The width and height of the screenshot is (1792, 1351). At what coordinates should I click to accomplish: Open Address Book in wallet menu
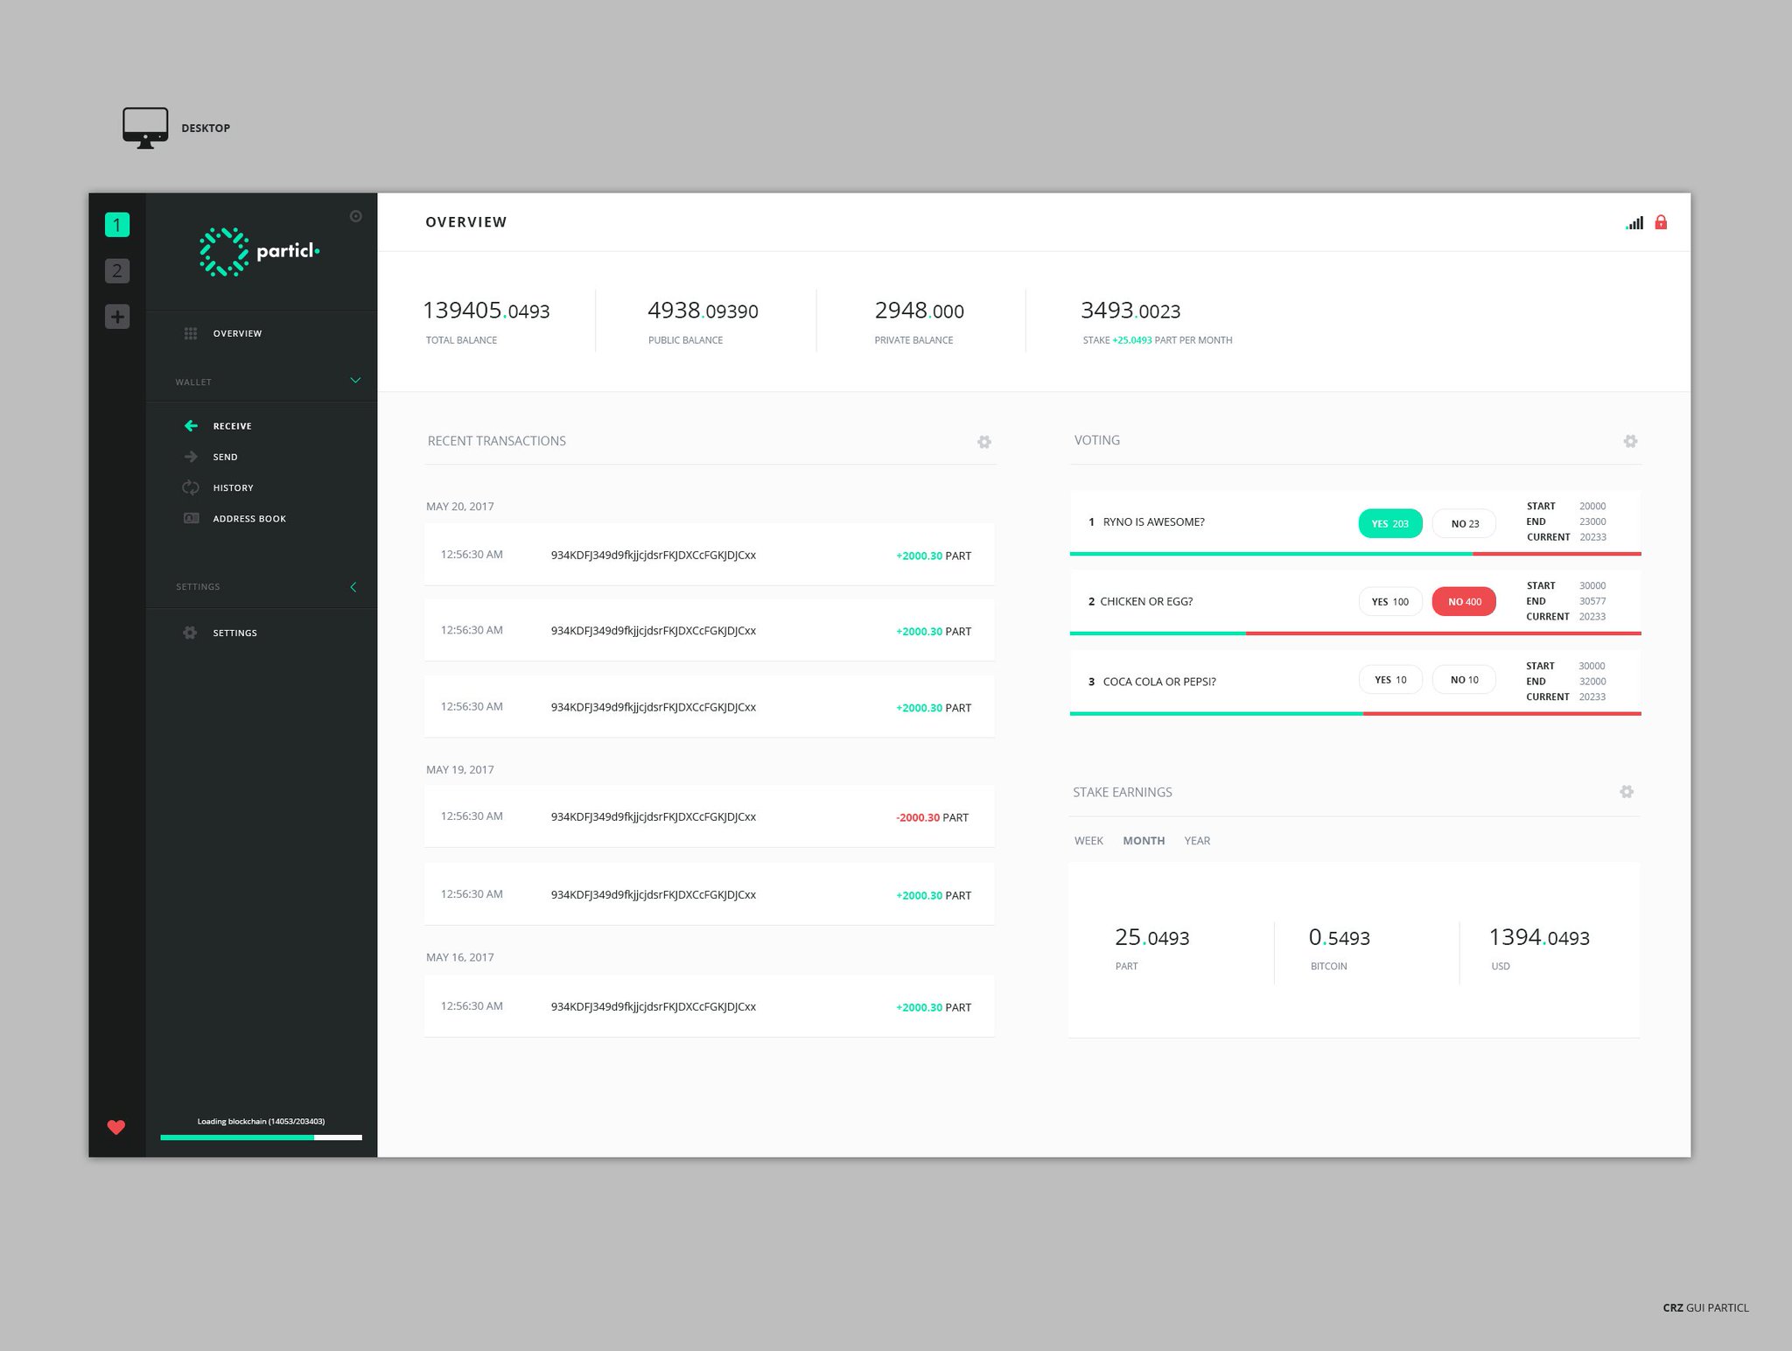(x=248, y=519)
